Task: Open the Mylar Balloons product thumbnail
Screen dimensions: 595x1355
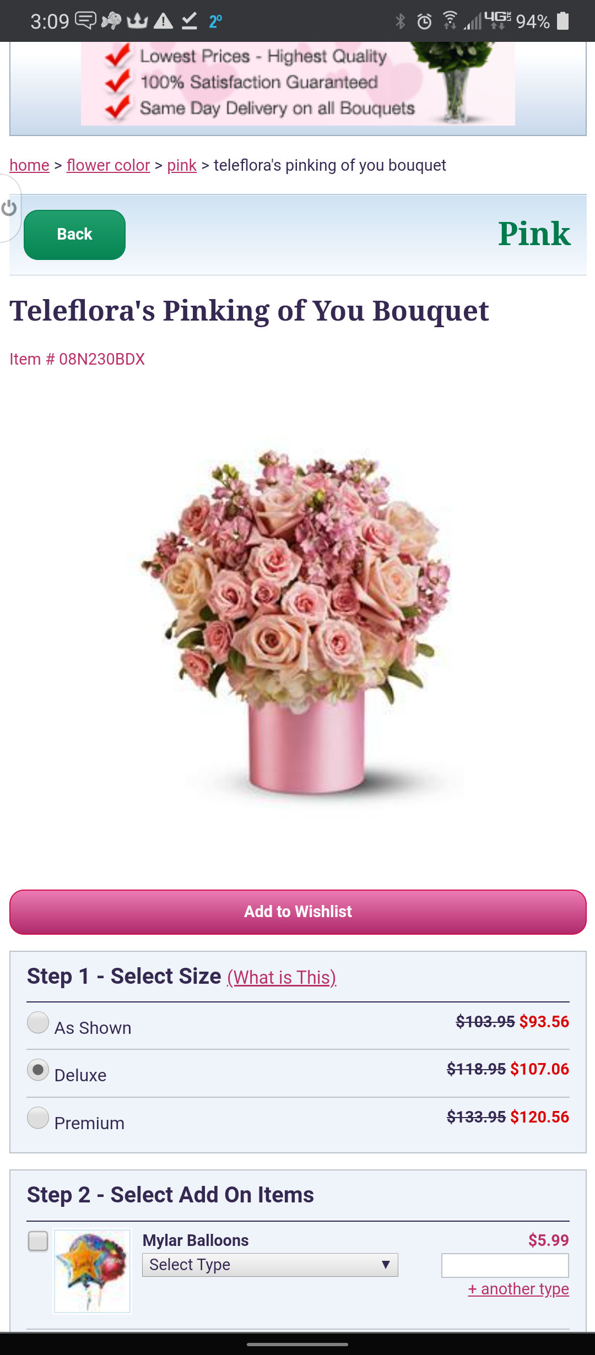Action: (92, 1271)
